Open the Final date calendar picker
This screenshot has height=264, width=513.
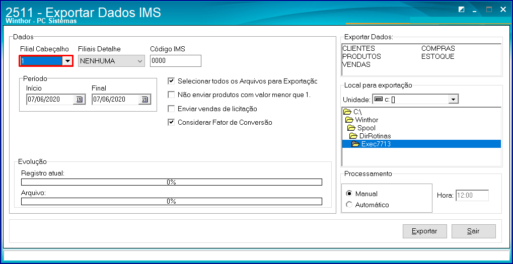[145, 100]
